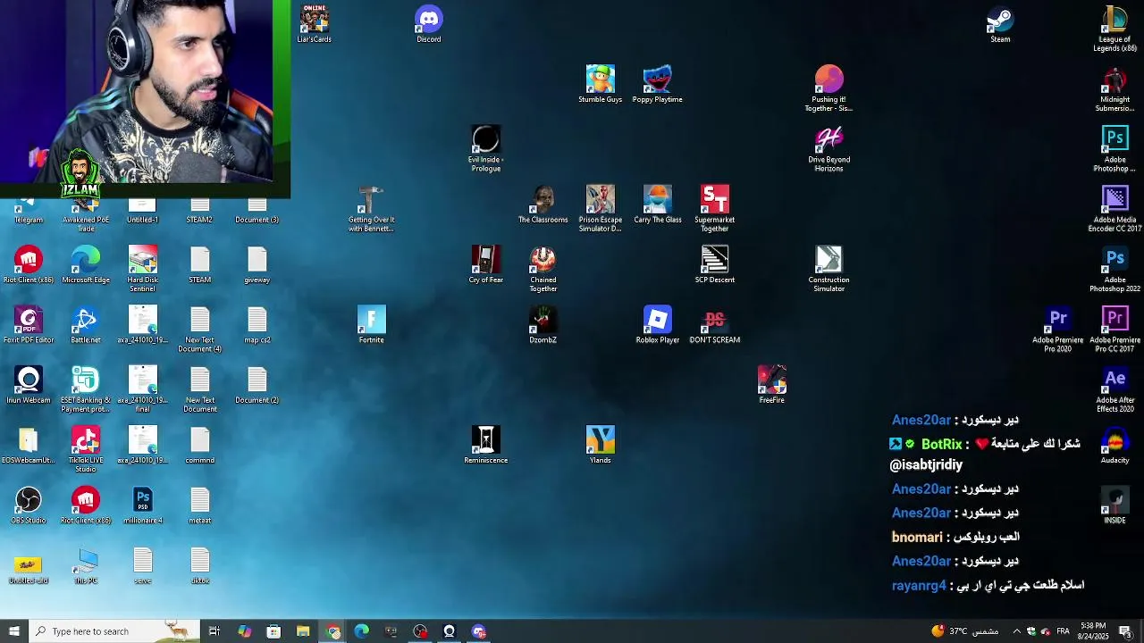
Task: Open Construction Simulator icon
Action: 829,269
